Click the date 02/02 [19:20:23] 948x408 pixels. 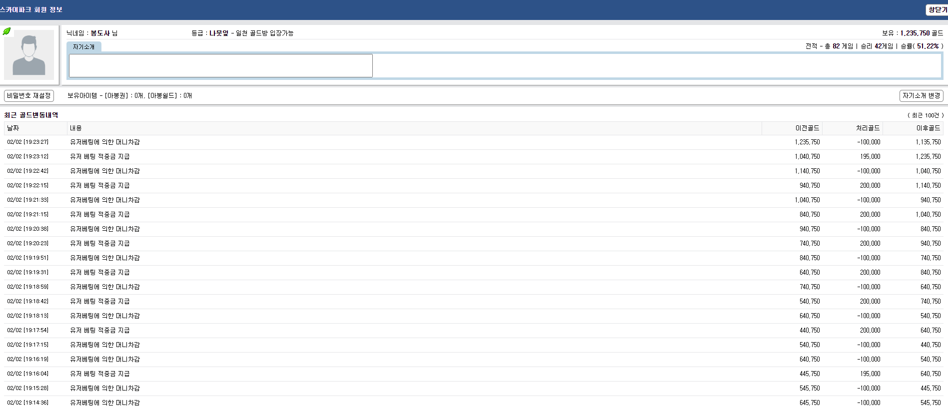point(27,243)
